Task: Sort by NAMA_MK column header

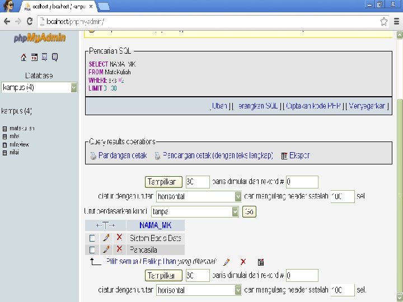Action: (x=155, y=225)
